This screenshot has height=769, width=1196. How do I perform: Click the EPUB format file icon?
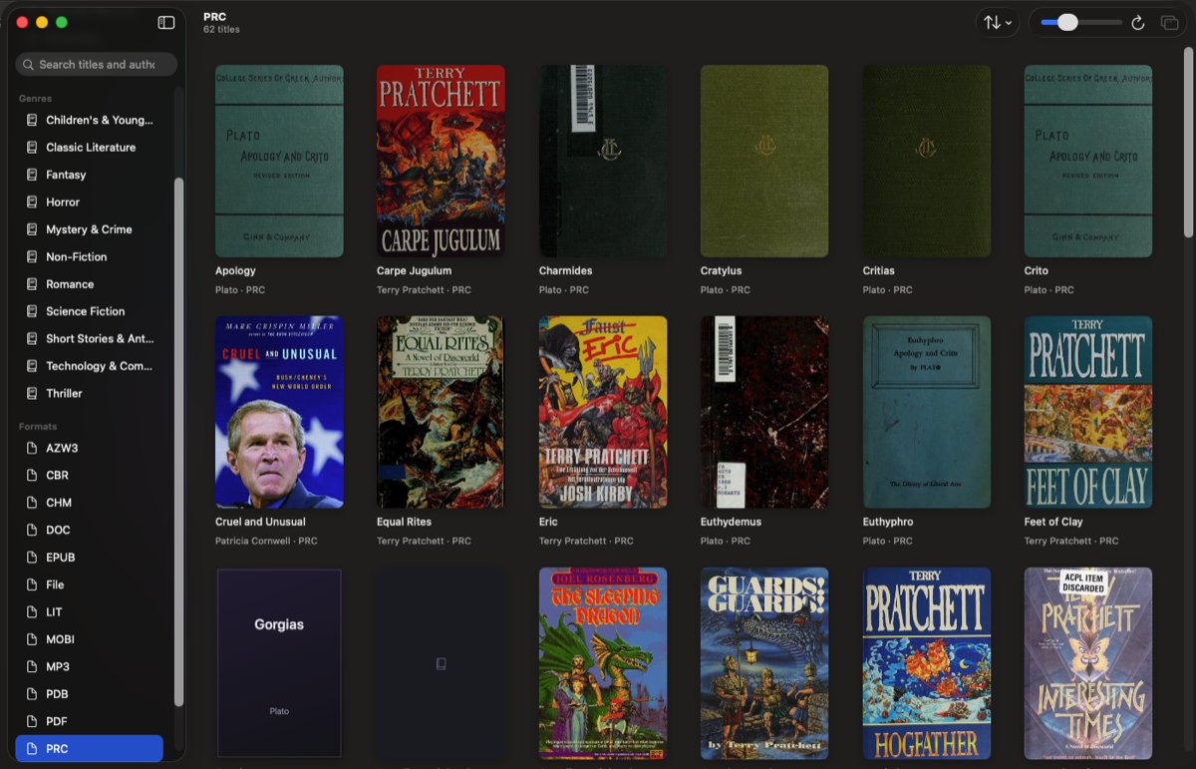pos(31,558)
